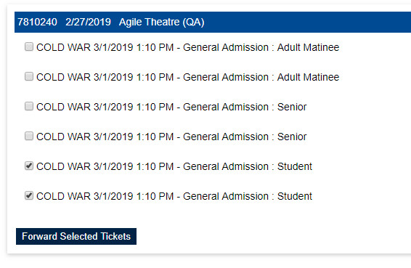Click order number 7810240 in header
The width and height of the screenshot is (411, 268).
(37, 22)
